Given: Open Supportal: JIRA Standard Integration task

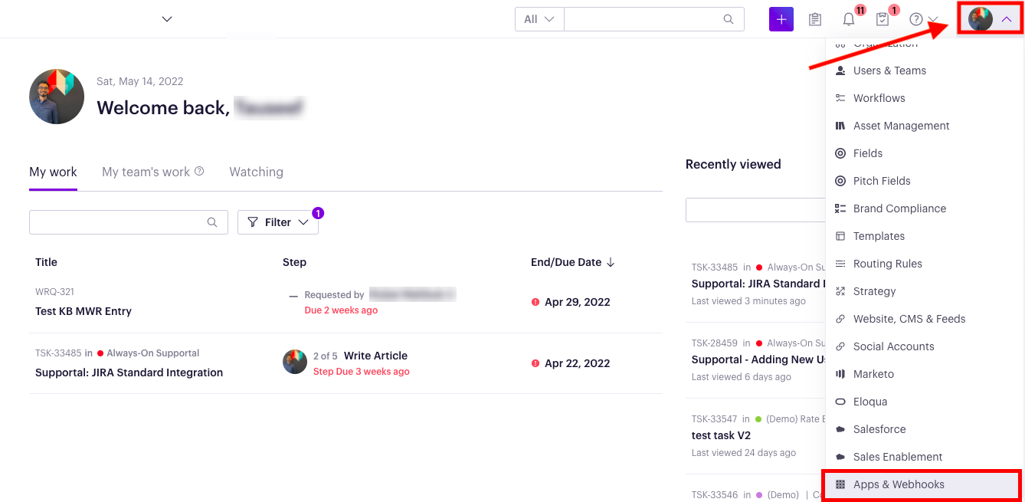Looking at the screenshot, I should click(129, 372).
